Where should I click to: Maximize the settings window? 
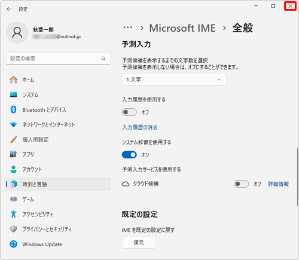[x=273, y=6]
